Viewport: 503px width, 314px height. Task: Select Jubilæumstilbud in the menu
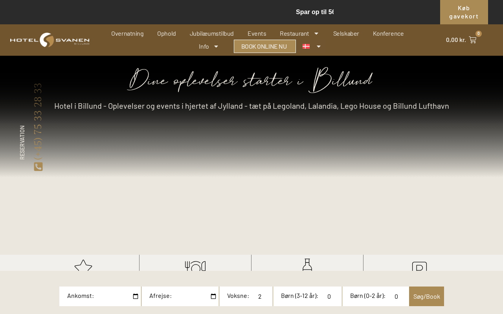212,33
